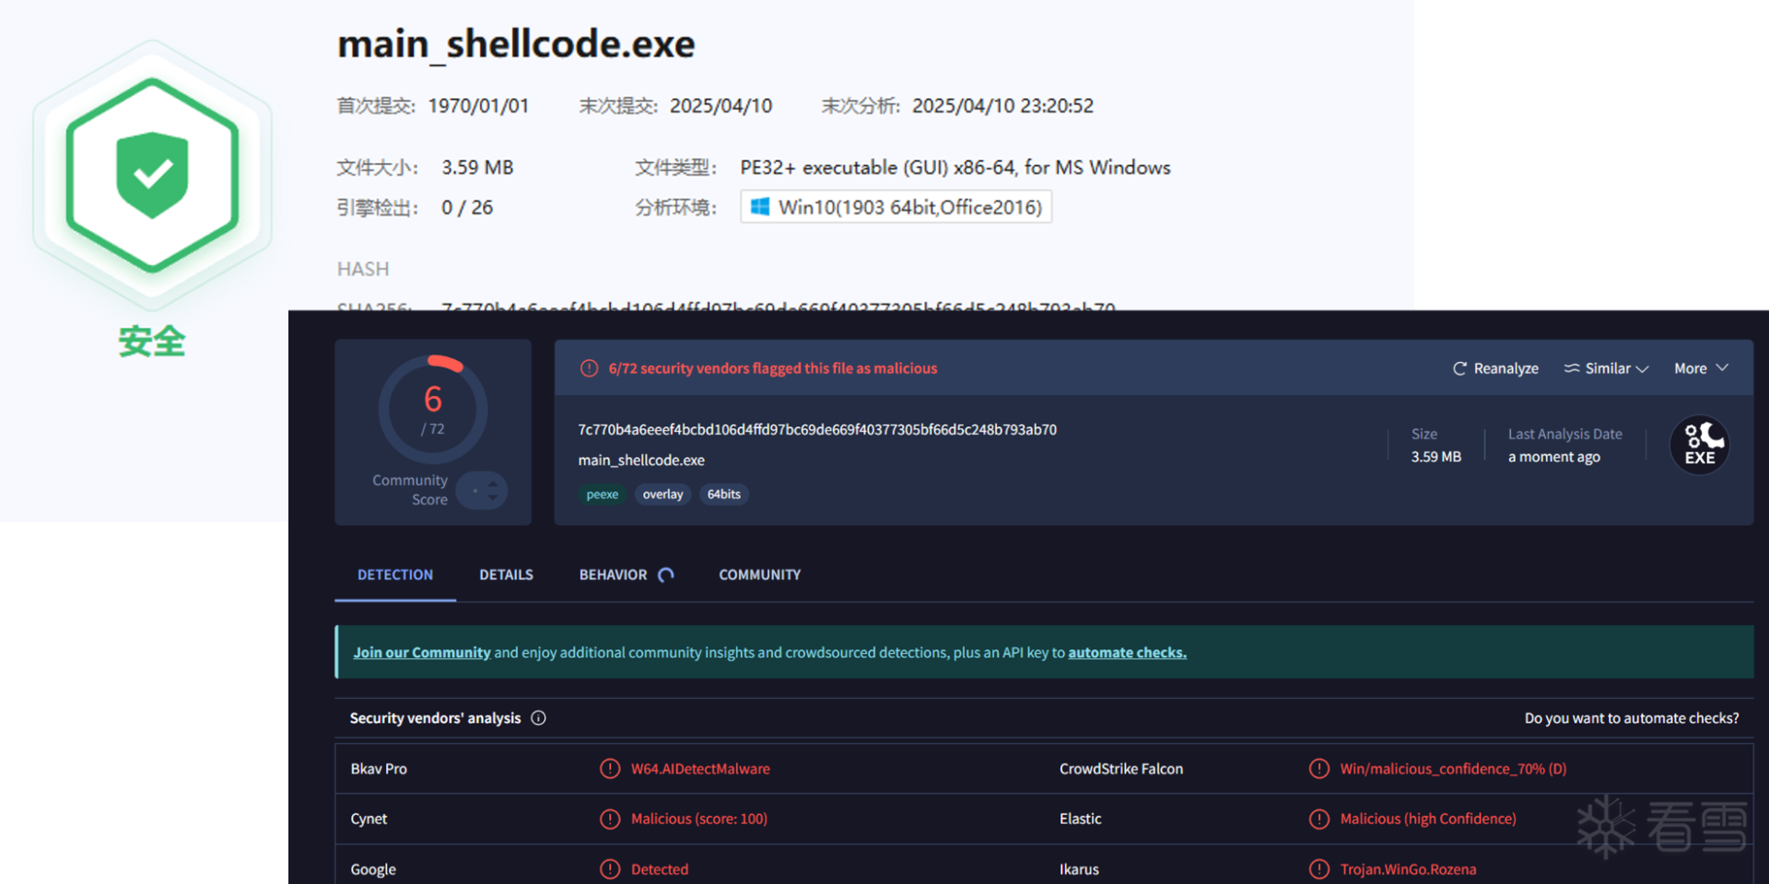Click the main_shellcode.exe heading in sandbox report

[x=516, y=44]
